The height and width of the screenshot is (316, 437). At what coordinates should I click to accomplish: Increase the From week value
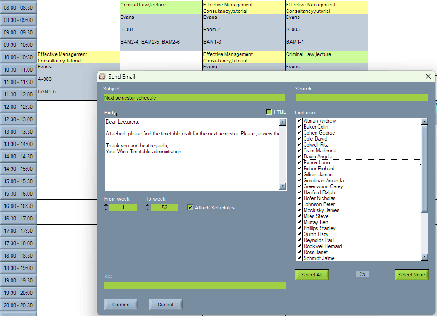tap(107, 205)
